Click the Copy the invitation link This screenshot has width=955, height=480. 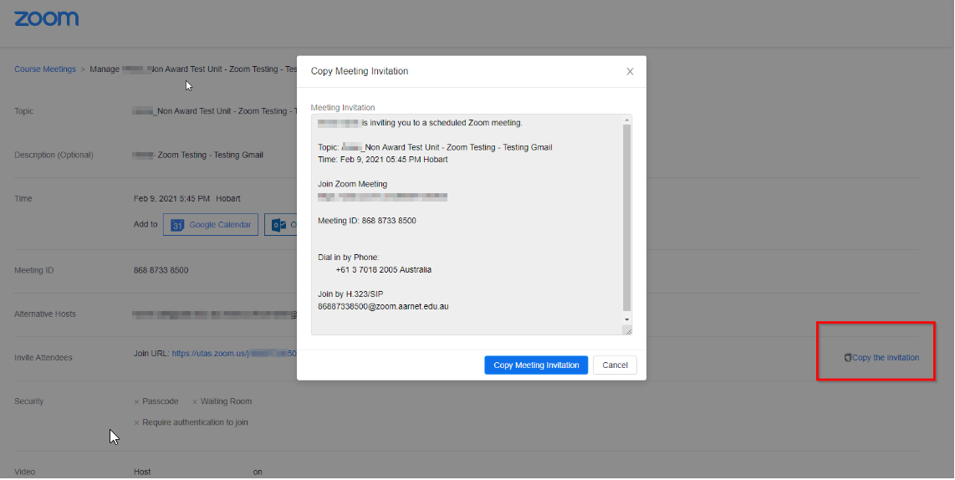tap(886, 358)
